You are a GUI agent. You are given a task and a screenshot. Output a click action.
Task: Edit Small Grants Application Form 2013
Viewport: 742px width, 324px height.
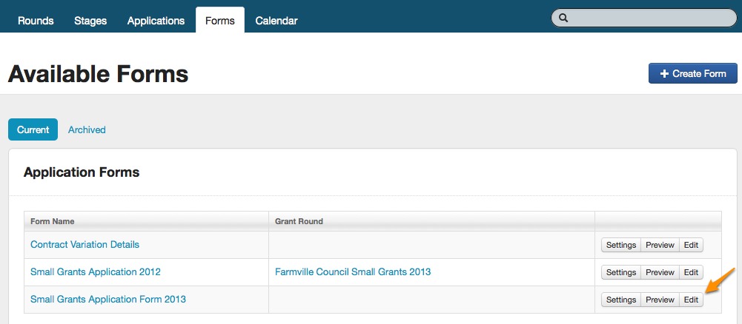tap(691, 300)
